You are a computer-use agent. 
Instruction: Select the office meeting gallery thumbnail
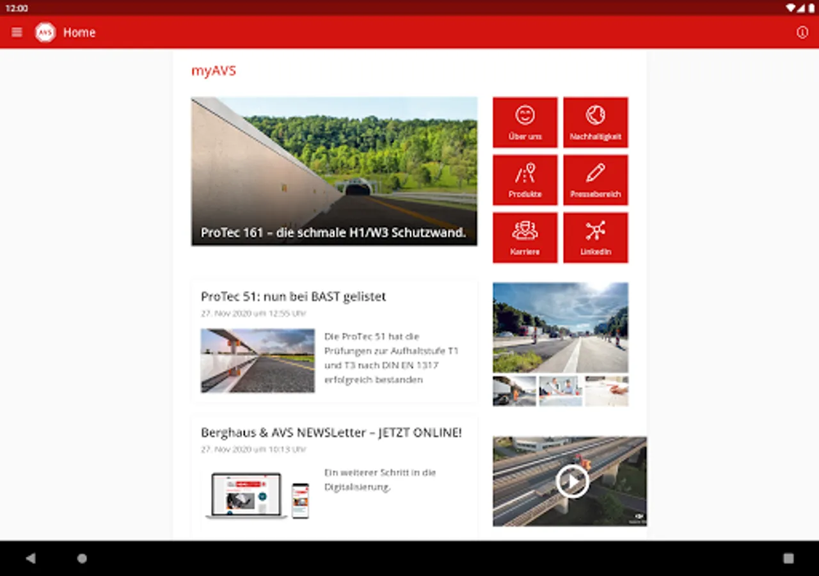pos(561,390)
